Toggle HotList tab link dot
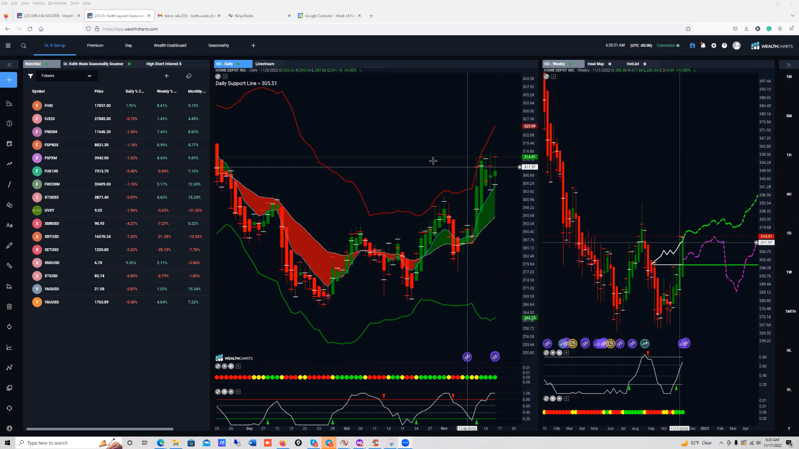Screen dimensions: 799x449 [x=645, y=64]
